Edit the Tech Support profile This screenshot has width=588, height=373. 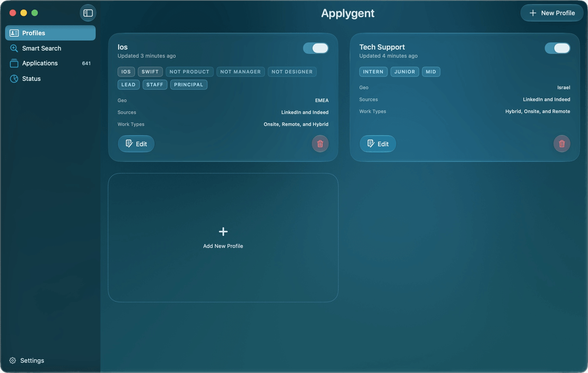378,144
